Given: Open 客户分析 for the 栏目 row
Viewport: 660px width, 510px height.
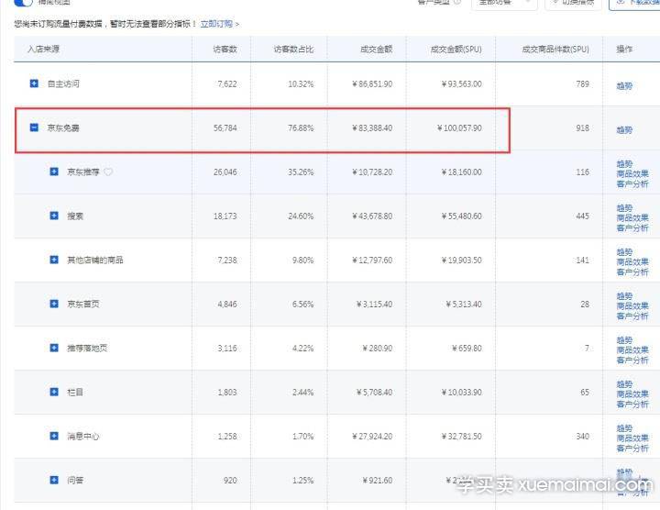Looking at the screenshot, I should [632, 405].
